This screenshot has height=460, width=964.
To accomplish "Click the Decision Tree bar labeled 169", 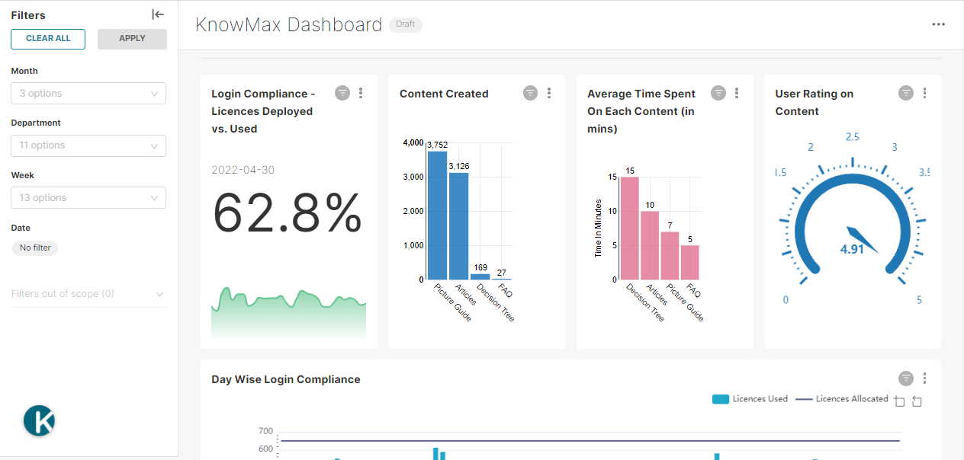I will 480,276.
